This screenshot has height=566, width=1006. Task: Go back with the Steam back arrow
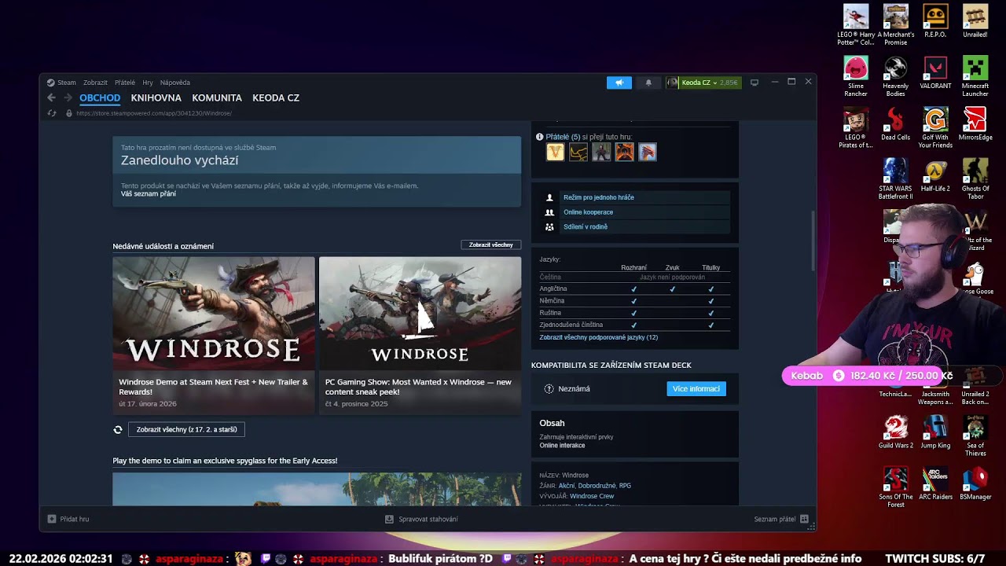tap(51, 97)
